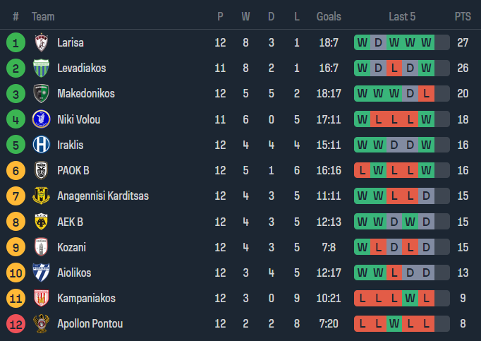The image size is (481, 341).
Task: Click the Last 5 column header
Action: [402, 16]
